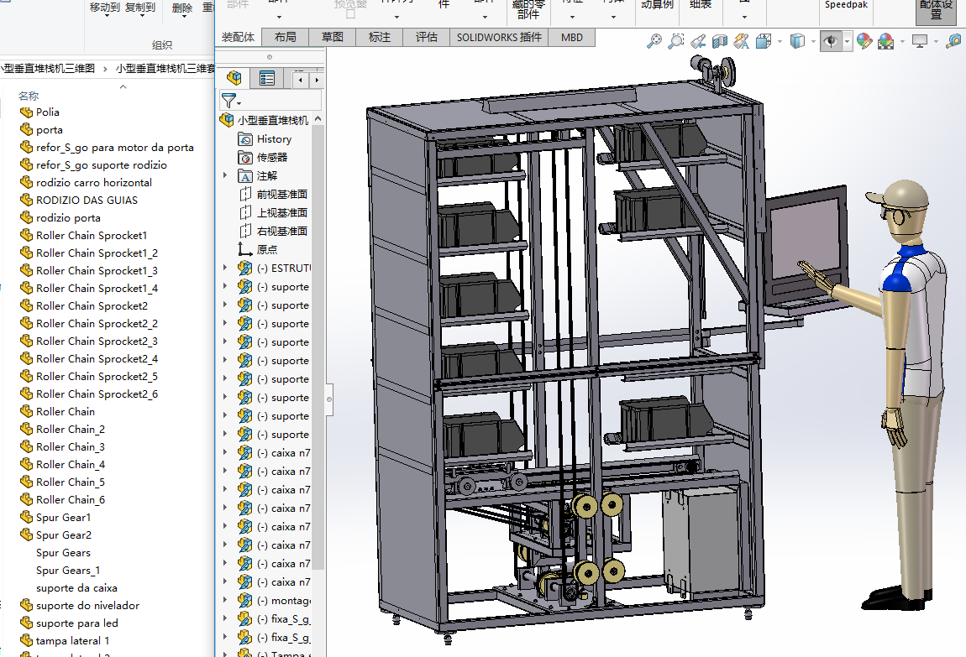Viewport: 966px width, 657px height.
Task: Click the Apply Scene icon
Action: [885, 41]
